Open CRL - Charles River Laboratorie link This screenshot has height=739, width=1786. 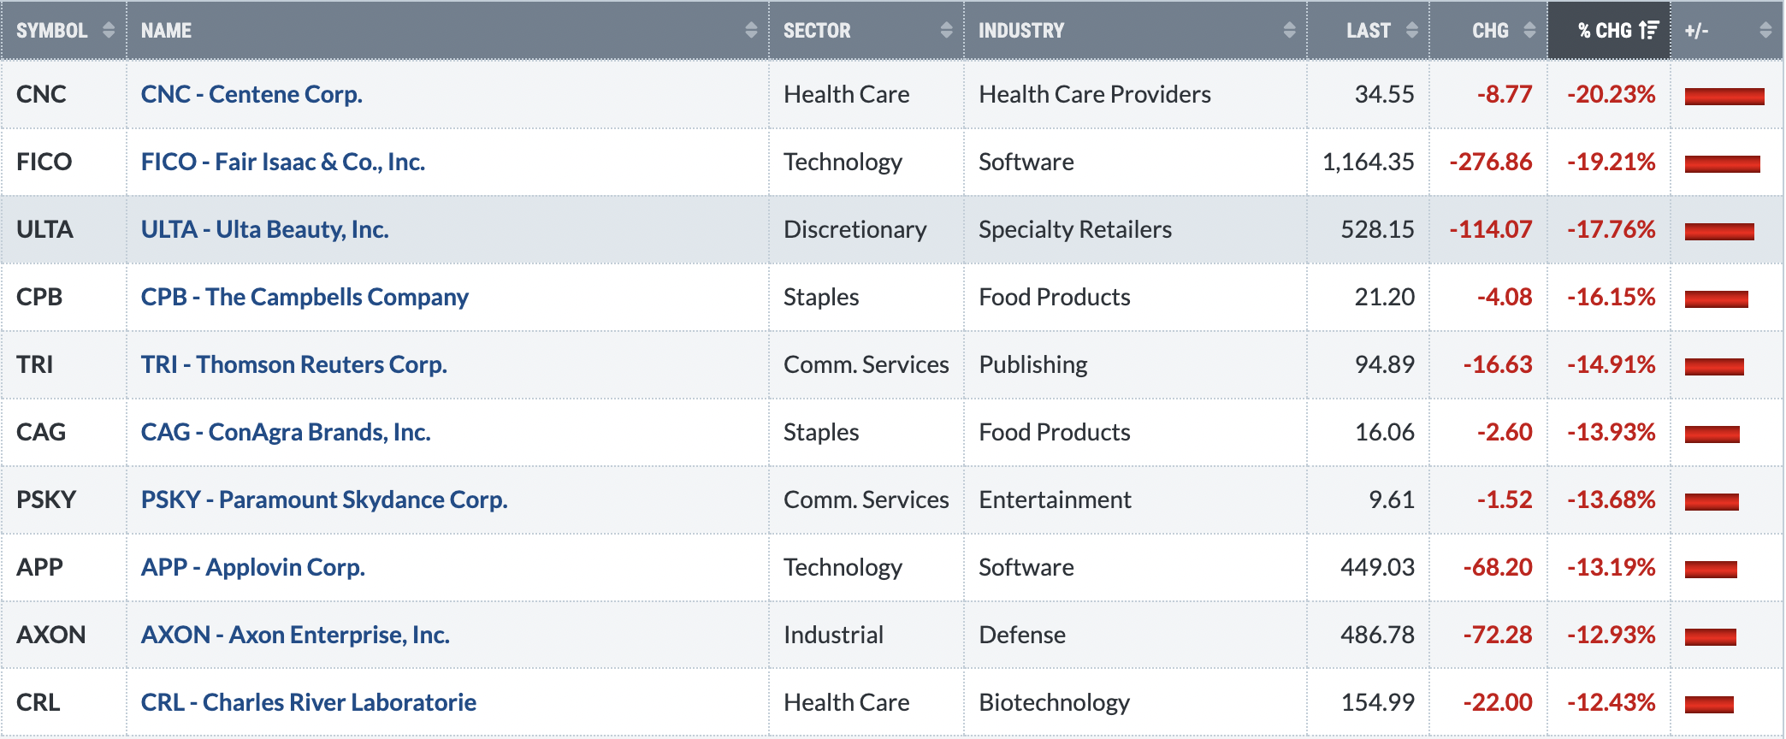click(x=309, y=702)
